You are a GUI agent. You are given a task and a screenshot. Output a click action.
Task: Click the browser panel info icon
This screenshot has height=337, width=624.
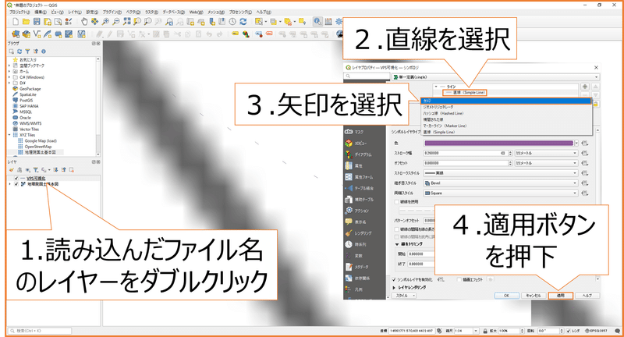[x=44, y=51]
